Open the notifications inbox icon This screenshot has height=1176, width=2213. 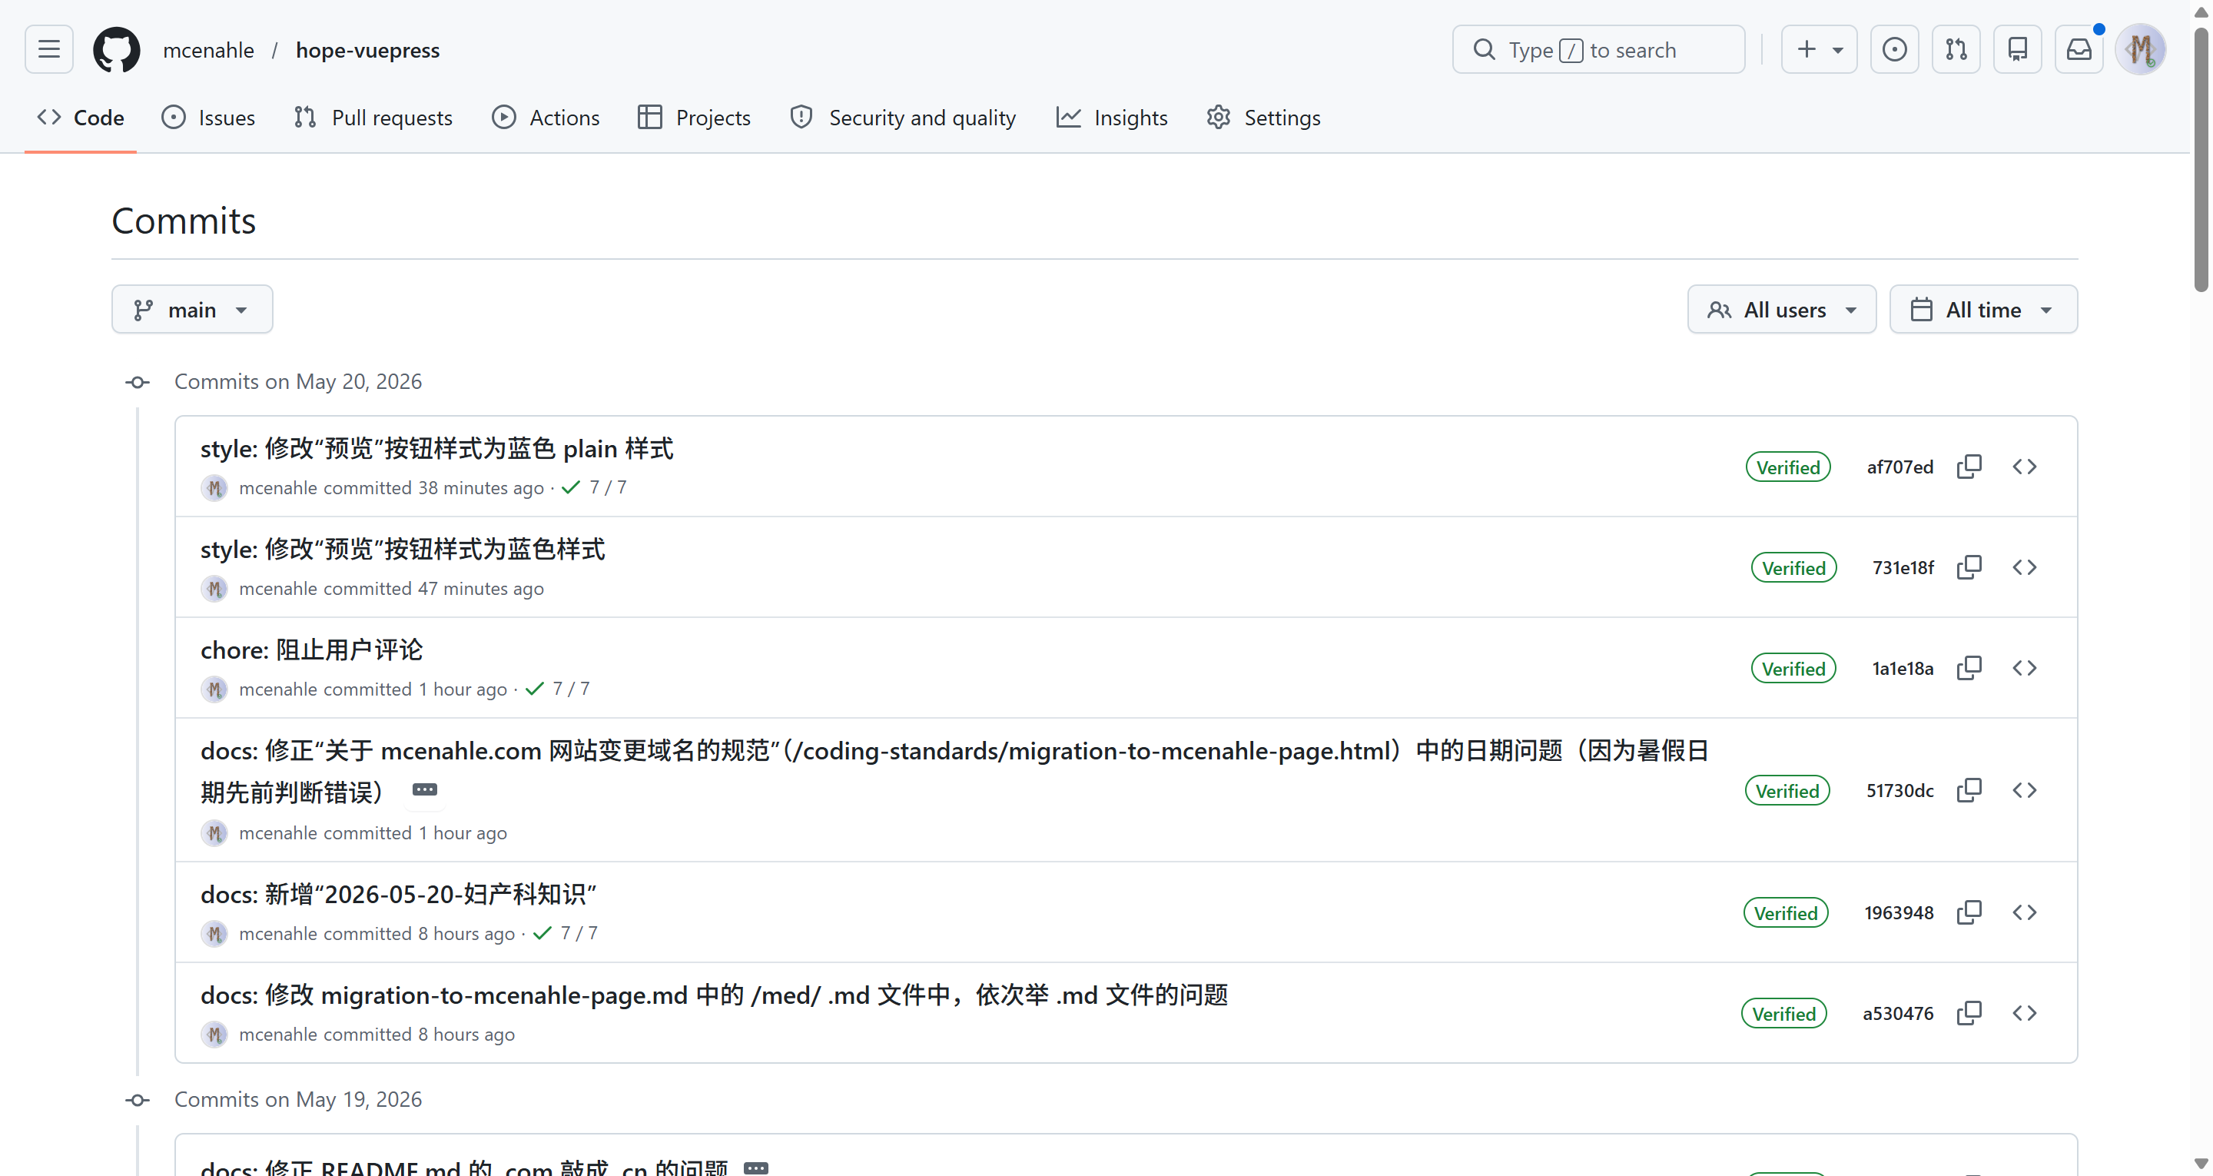tap(2079, 49)
